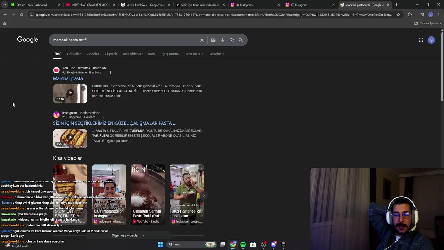Open OBS Studio from the taskbar
The image size is (444, 250).
tap(263, 244)
